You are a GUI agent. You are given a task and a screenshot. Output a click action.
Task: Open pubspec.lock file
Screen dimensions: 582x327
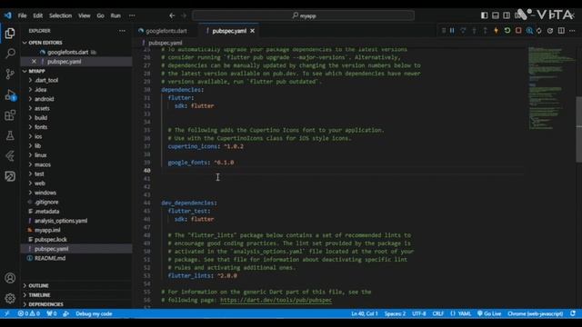click(x=51, y=240)
